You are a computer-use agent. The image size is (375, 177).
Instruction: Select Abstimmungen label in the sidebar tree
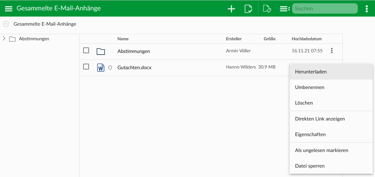pos(34,39)
